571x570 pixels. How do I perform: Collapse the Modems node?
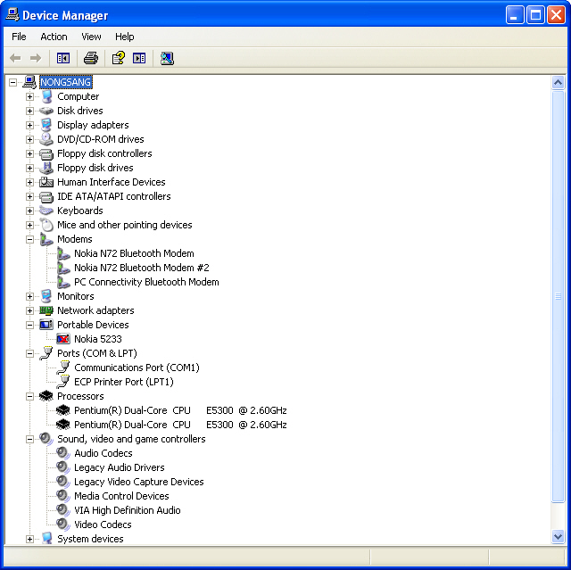point(29,239)
